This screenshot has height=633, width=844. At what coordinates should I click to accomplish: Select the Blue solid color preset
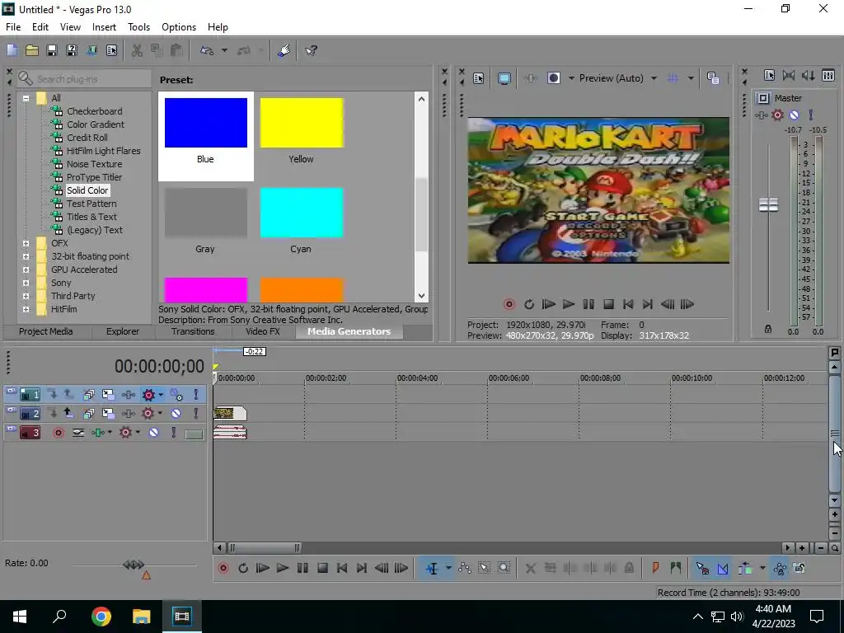(x=205, y=136)
